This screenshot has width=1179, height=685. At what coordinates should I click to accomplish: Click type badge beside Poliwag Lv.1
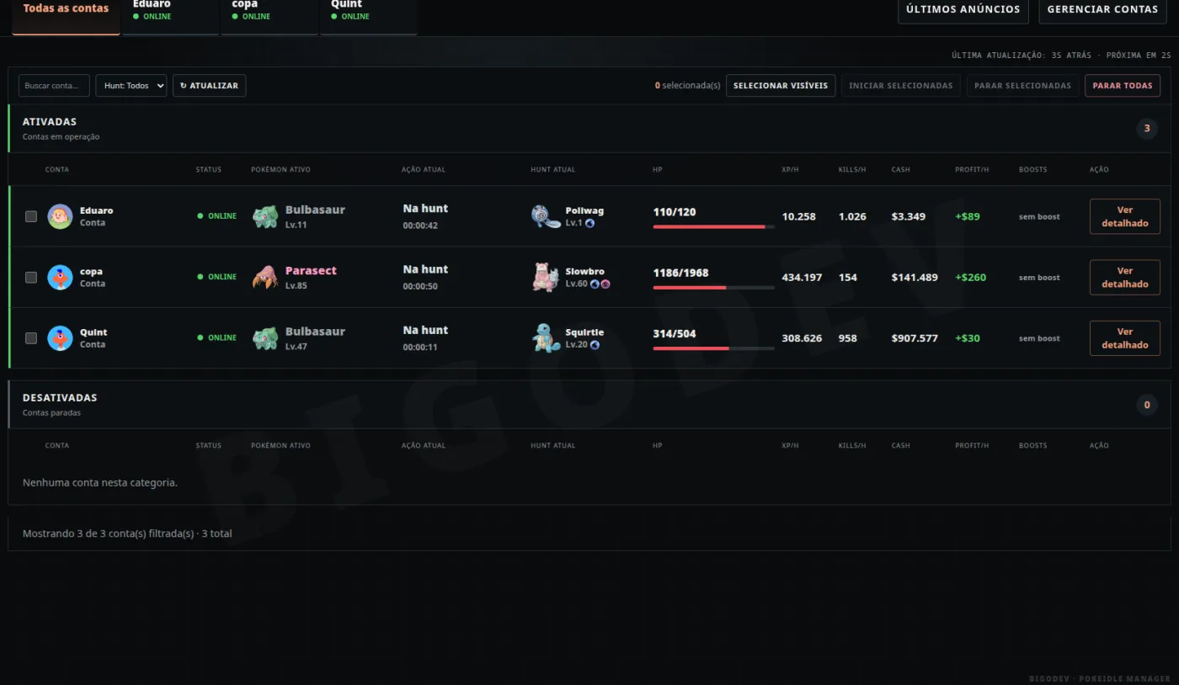pyautogui.click(x=590, y=223)
